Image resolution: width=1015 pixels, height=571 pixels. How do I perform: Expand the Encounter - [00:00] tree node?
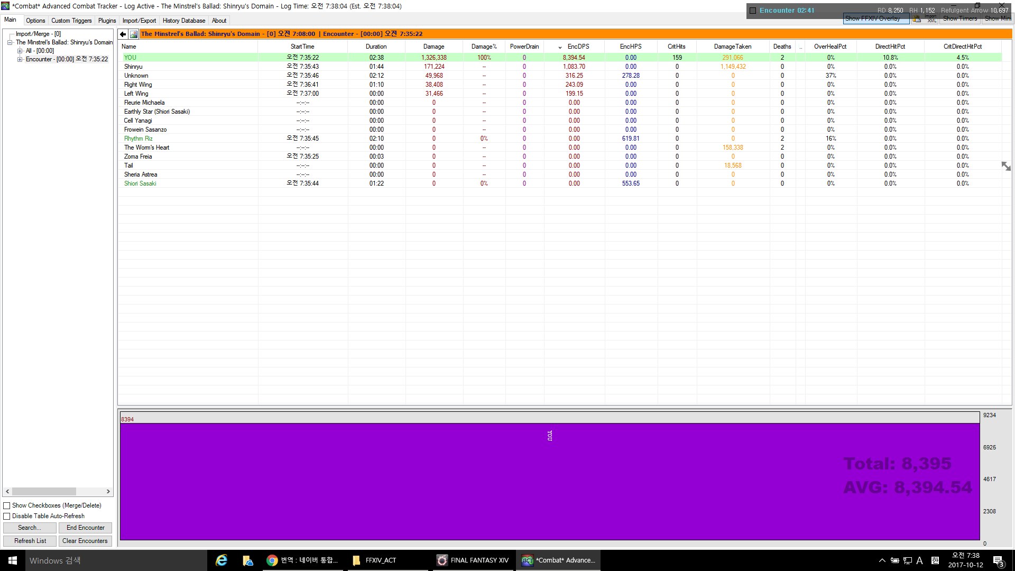click(x=20, y=59)
